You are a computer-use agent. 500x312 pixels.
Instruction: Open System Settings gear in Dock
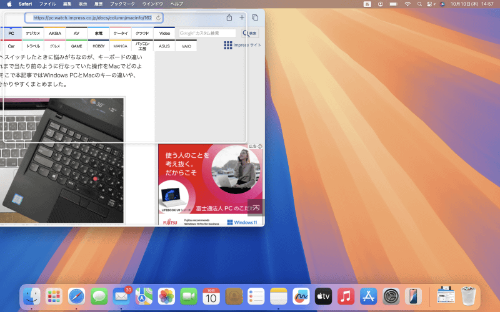pyautogui.click(x=391, y=296)
